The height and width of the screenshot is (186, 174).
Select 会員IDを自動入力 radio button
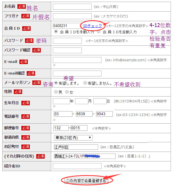click(x=99, y=32)
